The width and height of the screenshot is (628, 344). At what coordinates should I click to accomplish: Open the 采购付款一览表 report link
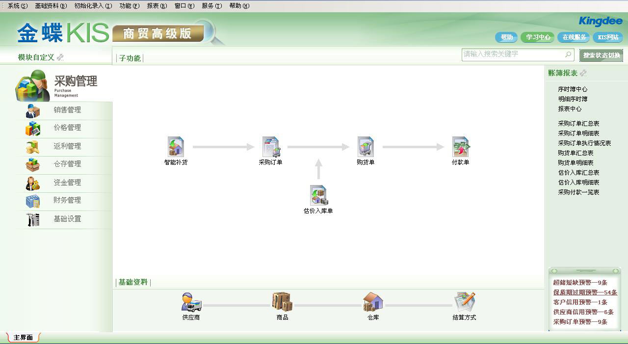click(578, 192)
